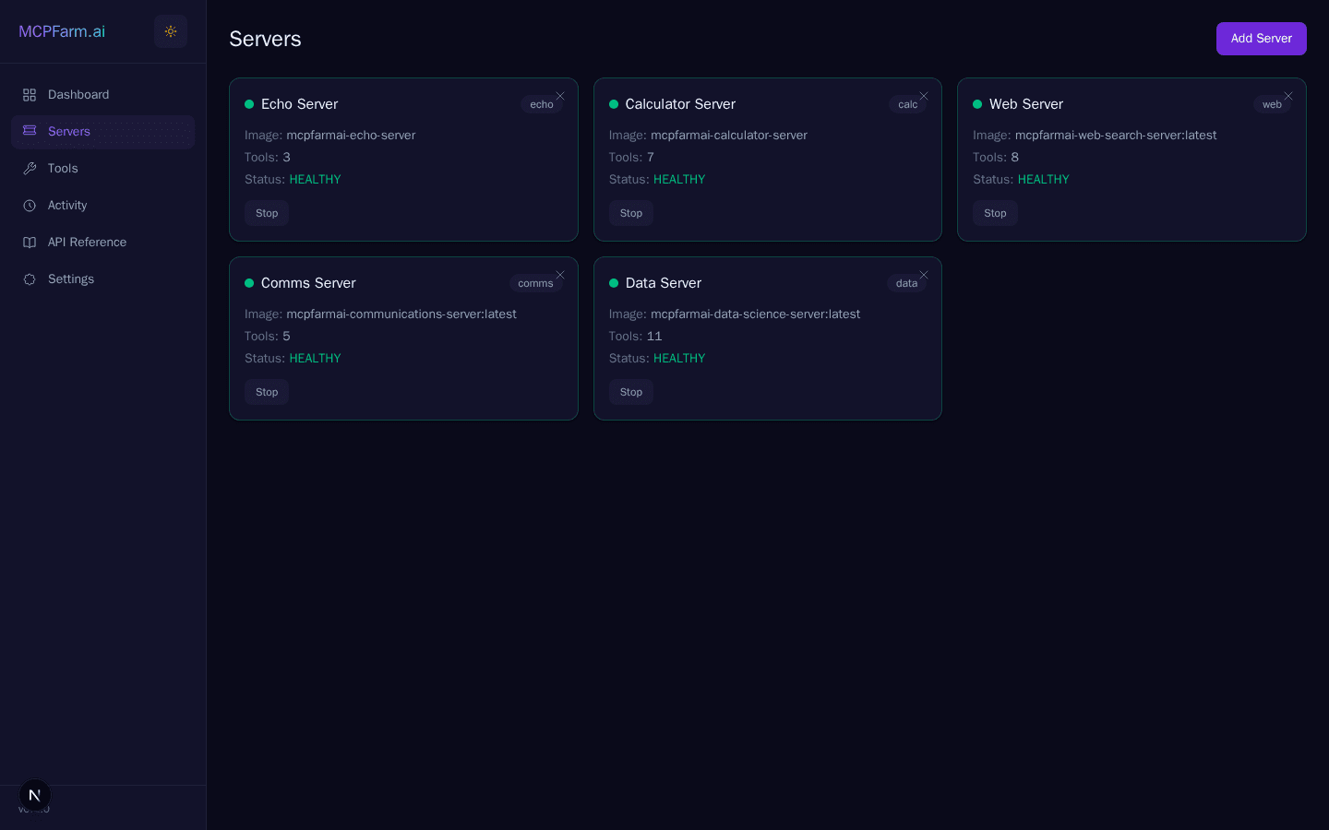Click the green status dot on Echo Server

point(247,104)
